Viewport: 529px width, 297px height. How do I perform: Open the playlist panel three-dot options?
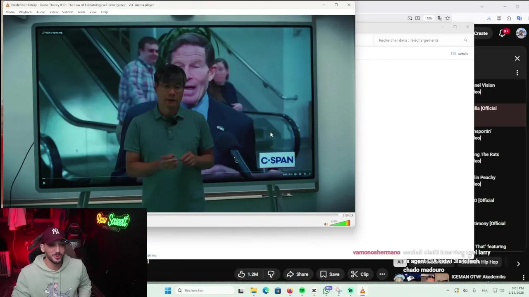coord(517,73)
